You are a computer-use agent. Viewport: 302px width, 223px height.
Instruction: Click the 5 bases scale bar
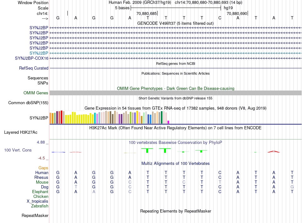coord(176,8)
